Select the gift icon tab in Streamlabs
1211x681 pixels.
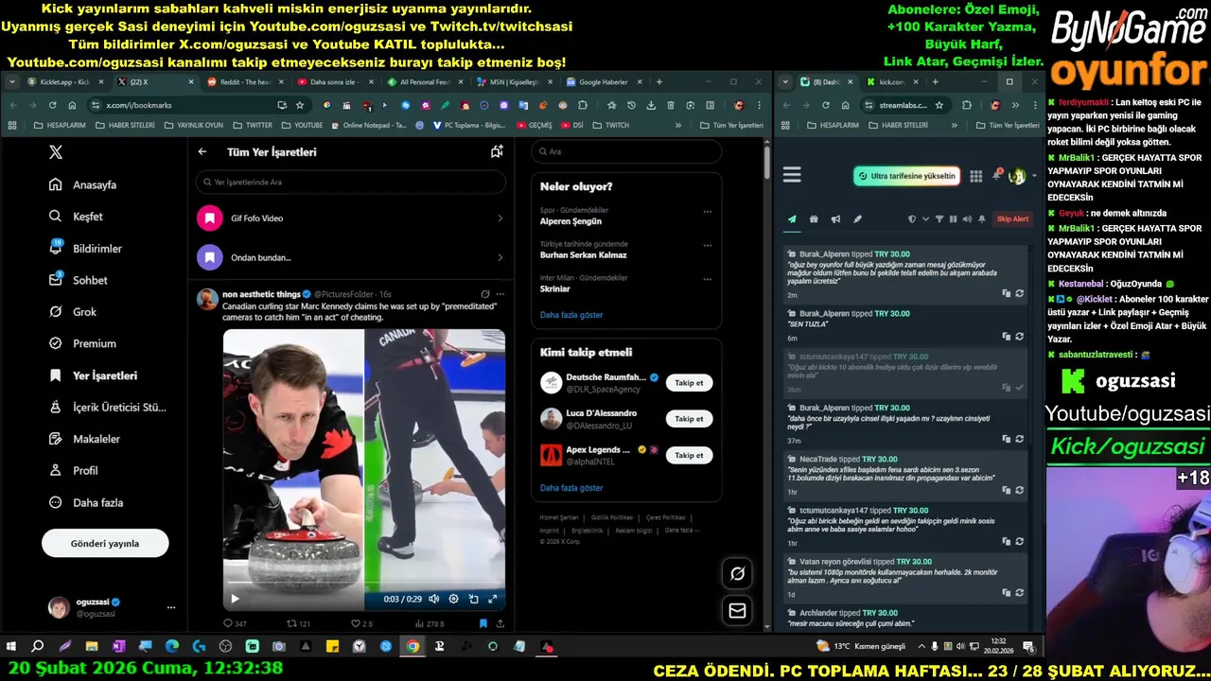pyautogui.click(x=814, y=219)
